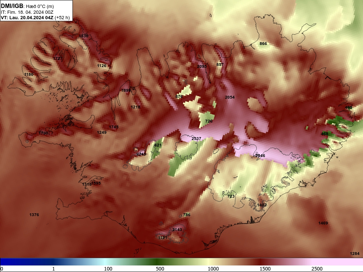Click the 1 tick label on the legend
The height and width of the screenshot is (272, 363).
53,269
